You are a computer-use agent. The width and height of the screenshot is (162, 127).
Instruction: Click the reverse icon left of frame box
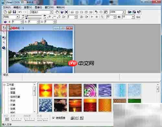point(64,17)
